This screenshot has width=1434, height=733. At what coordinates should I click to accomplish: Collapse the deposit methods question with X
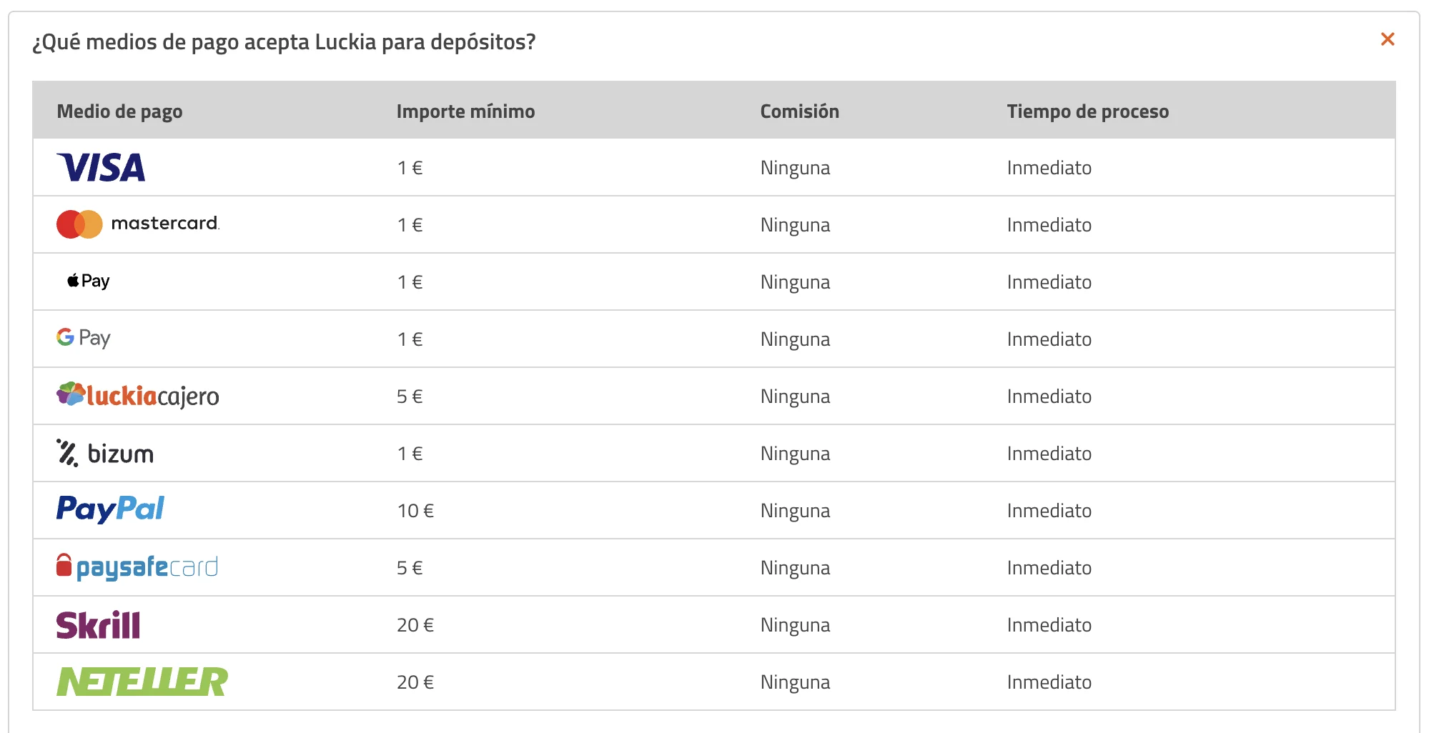click(x=1388, y=39)
